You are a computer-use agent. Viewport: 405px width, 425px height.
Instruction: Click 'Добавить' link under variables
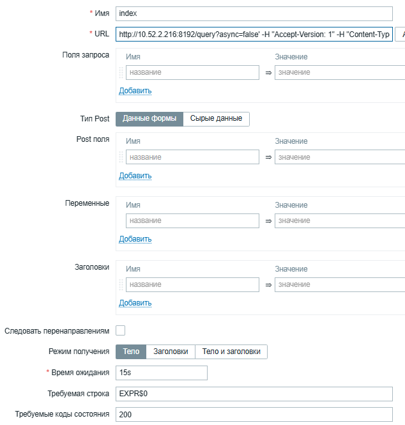[x=135, y=239]
